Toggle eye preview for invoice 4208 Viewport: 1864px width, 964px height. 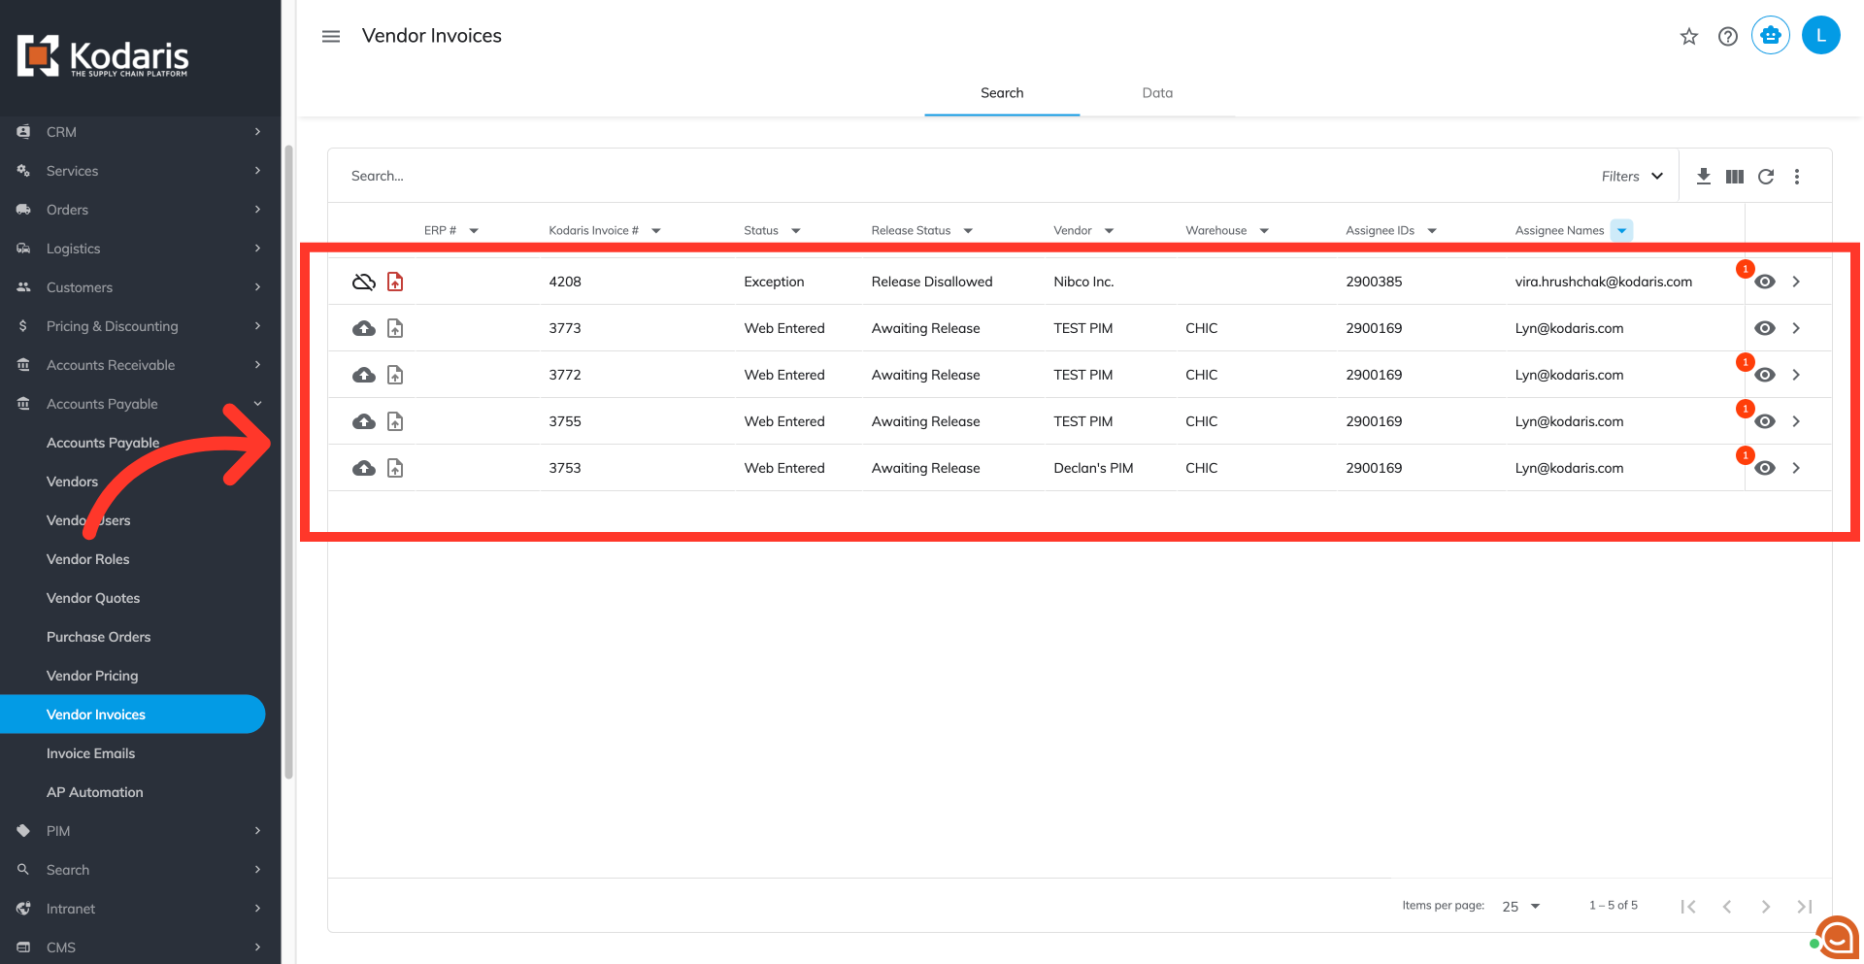pyautogui.click(x=1765, y=282)
